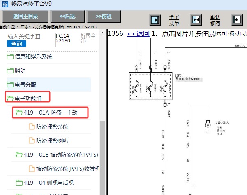Click the left-arrow panel icon at far right
Viewport: 247px width, 195px height.
tap(237, 20)
